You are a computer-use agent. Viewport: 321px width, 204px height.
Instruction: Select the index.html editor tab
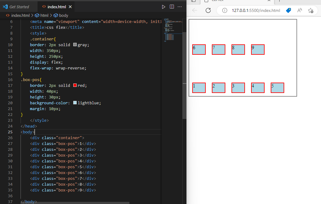click(x=56, y=7)
